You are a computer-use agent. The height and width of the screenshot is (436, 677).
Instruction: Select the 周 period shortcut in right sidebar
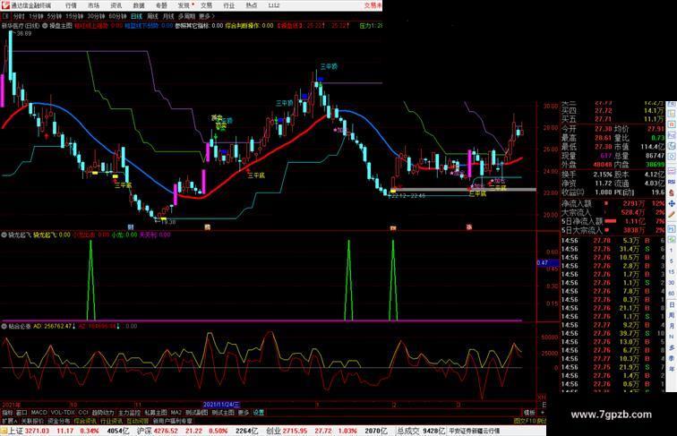[672, 316]
